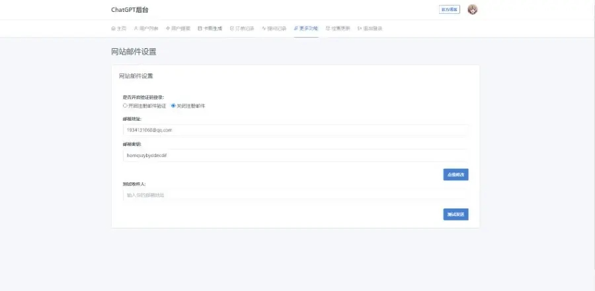The image size is (595, 291).
Task: Click the home icon beside 主页
Action: [x=113, y=29]
